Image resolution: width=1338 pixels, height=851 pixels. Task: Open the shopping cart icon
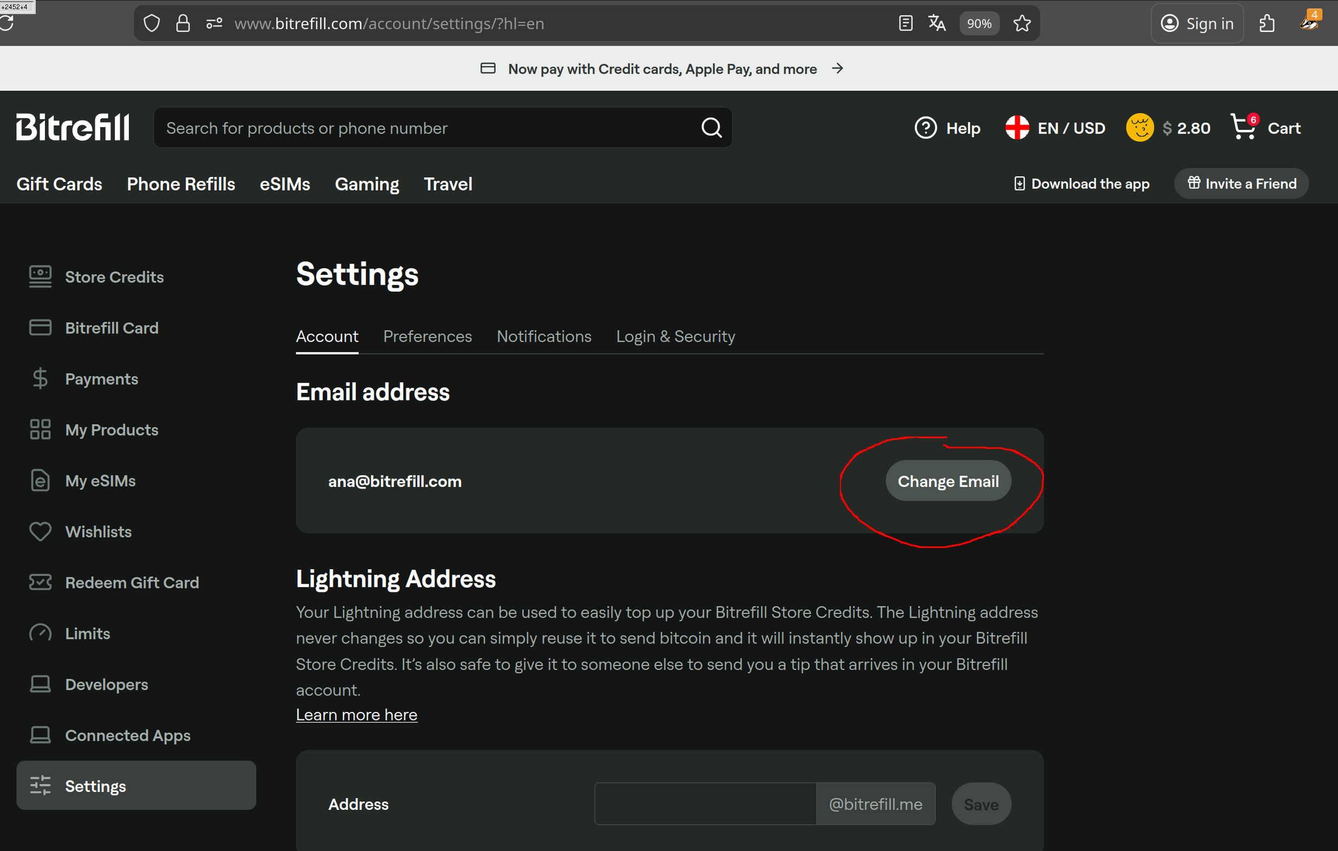point(1243,127)
